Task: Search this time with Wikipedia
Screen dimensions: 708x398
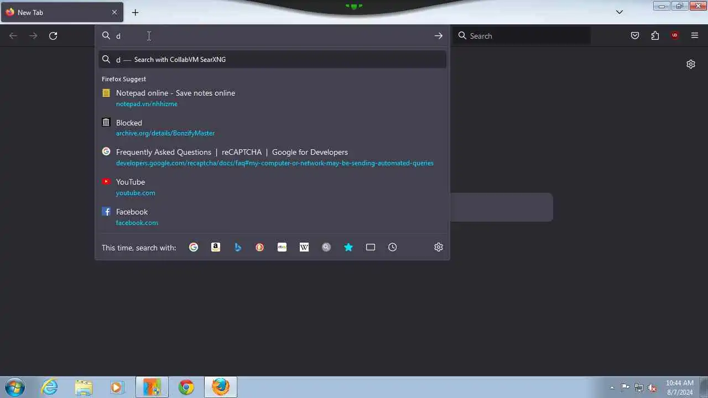Action: point(304,247)
